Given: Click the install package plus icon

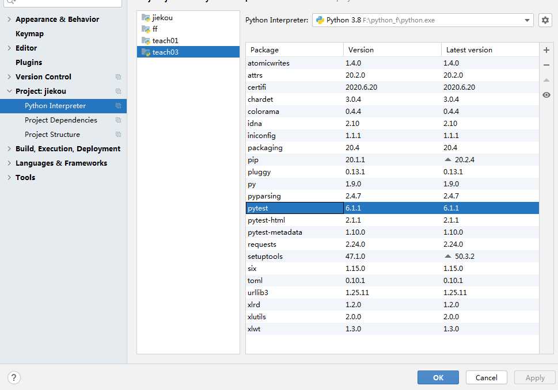Looking at the screenshot, I should (x=546, y=50).
